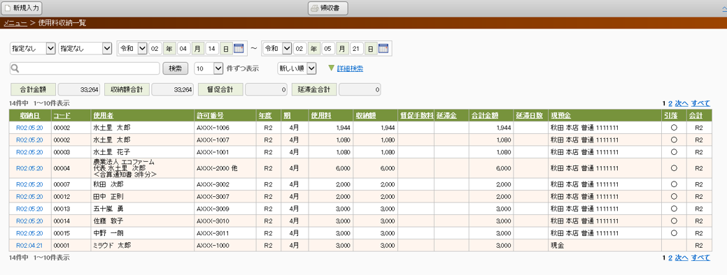Sort by the コード column header
This screenshot has width=727, height=275.
tap(62, 116)
